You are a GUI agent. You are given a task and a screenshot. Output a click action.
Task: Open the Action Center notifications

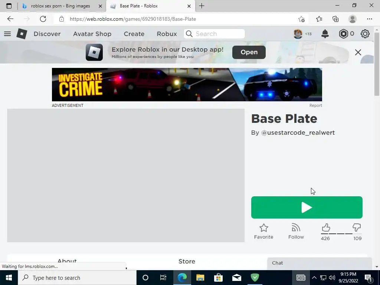[368, 278]
